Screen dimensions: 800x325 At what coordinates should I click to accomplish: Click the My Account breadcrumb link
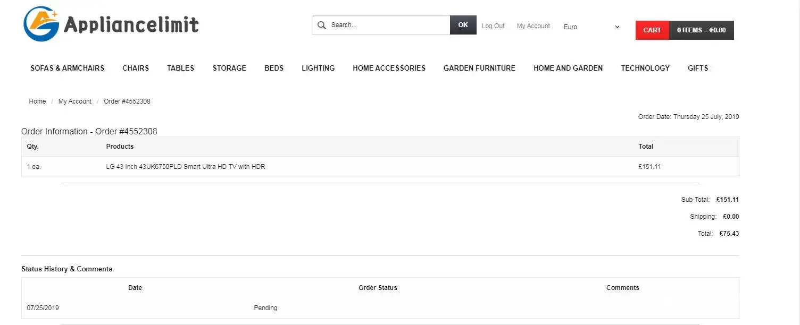click(75, 101)
